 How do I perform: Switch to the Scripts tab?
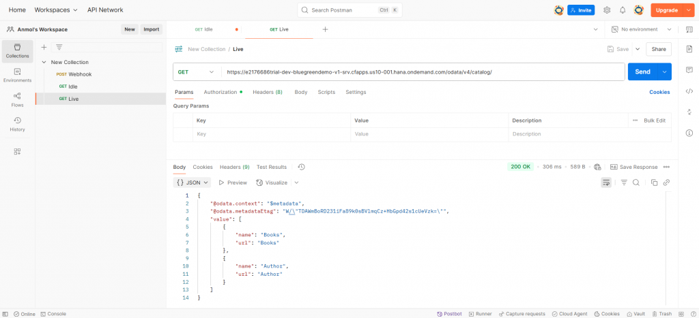(x=326, y=92)
